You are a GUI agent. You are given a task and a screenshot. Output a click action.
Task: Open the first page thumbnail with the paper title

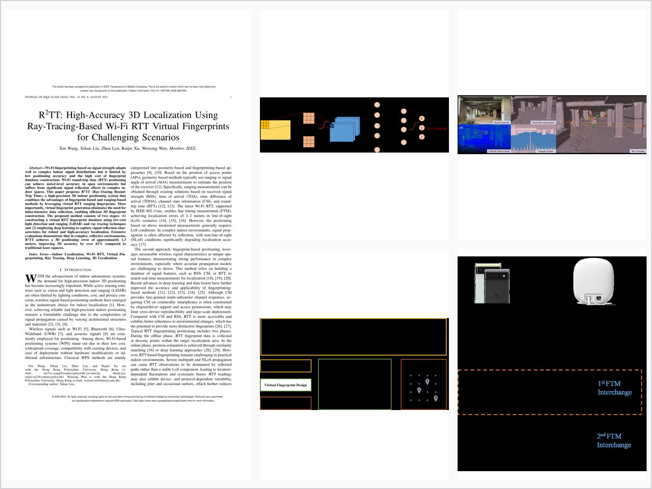128,244
